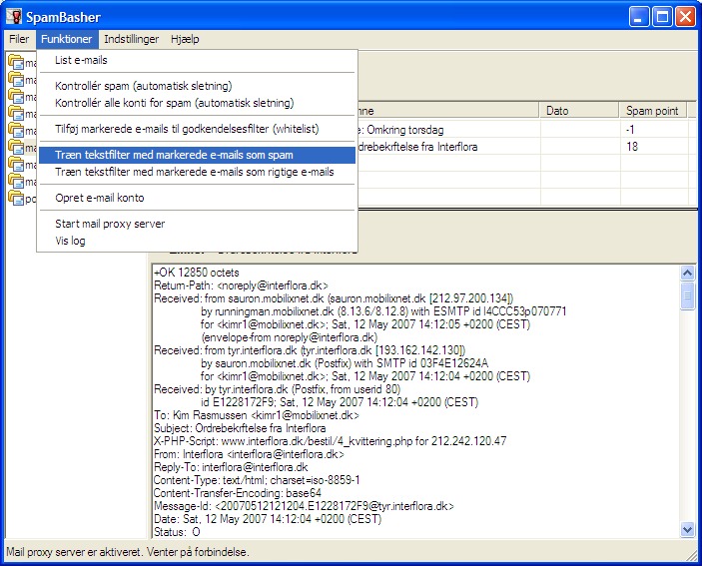Click the line '+OK 12850 octets'
The height and width of the screenshot is (566, 702).
pyautogui.click(x=197, y=273)
